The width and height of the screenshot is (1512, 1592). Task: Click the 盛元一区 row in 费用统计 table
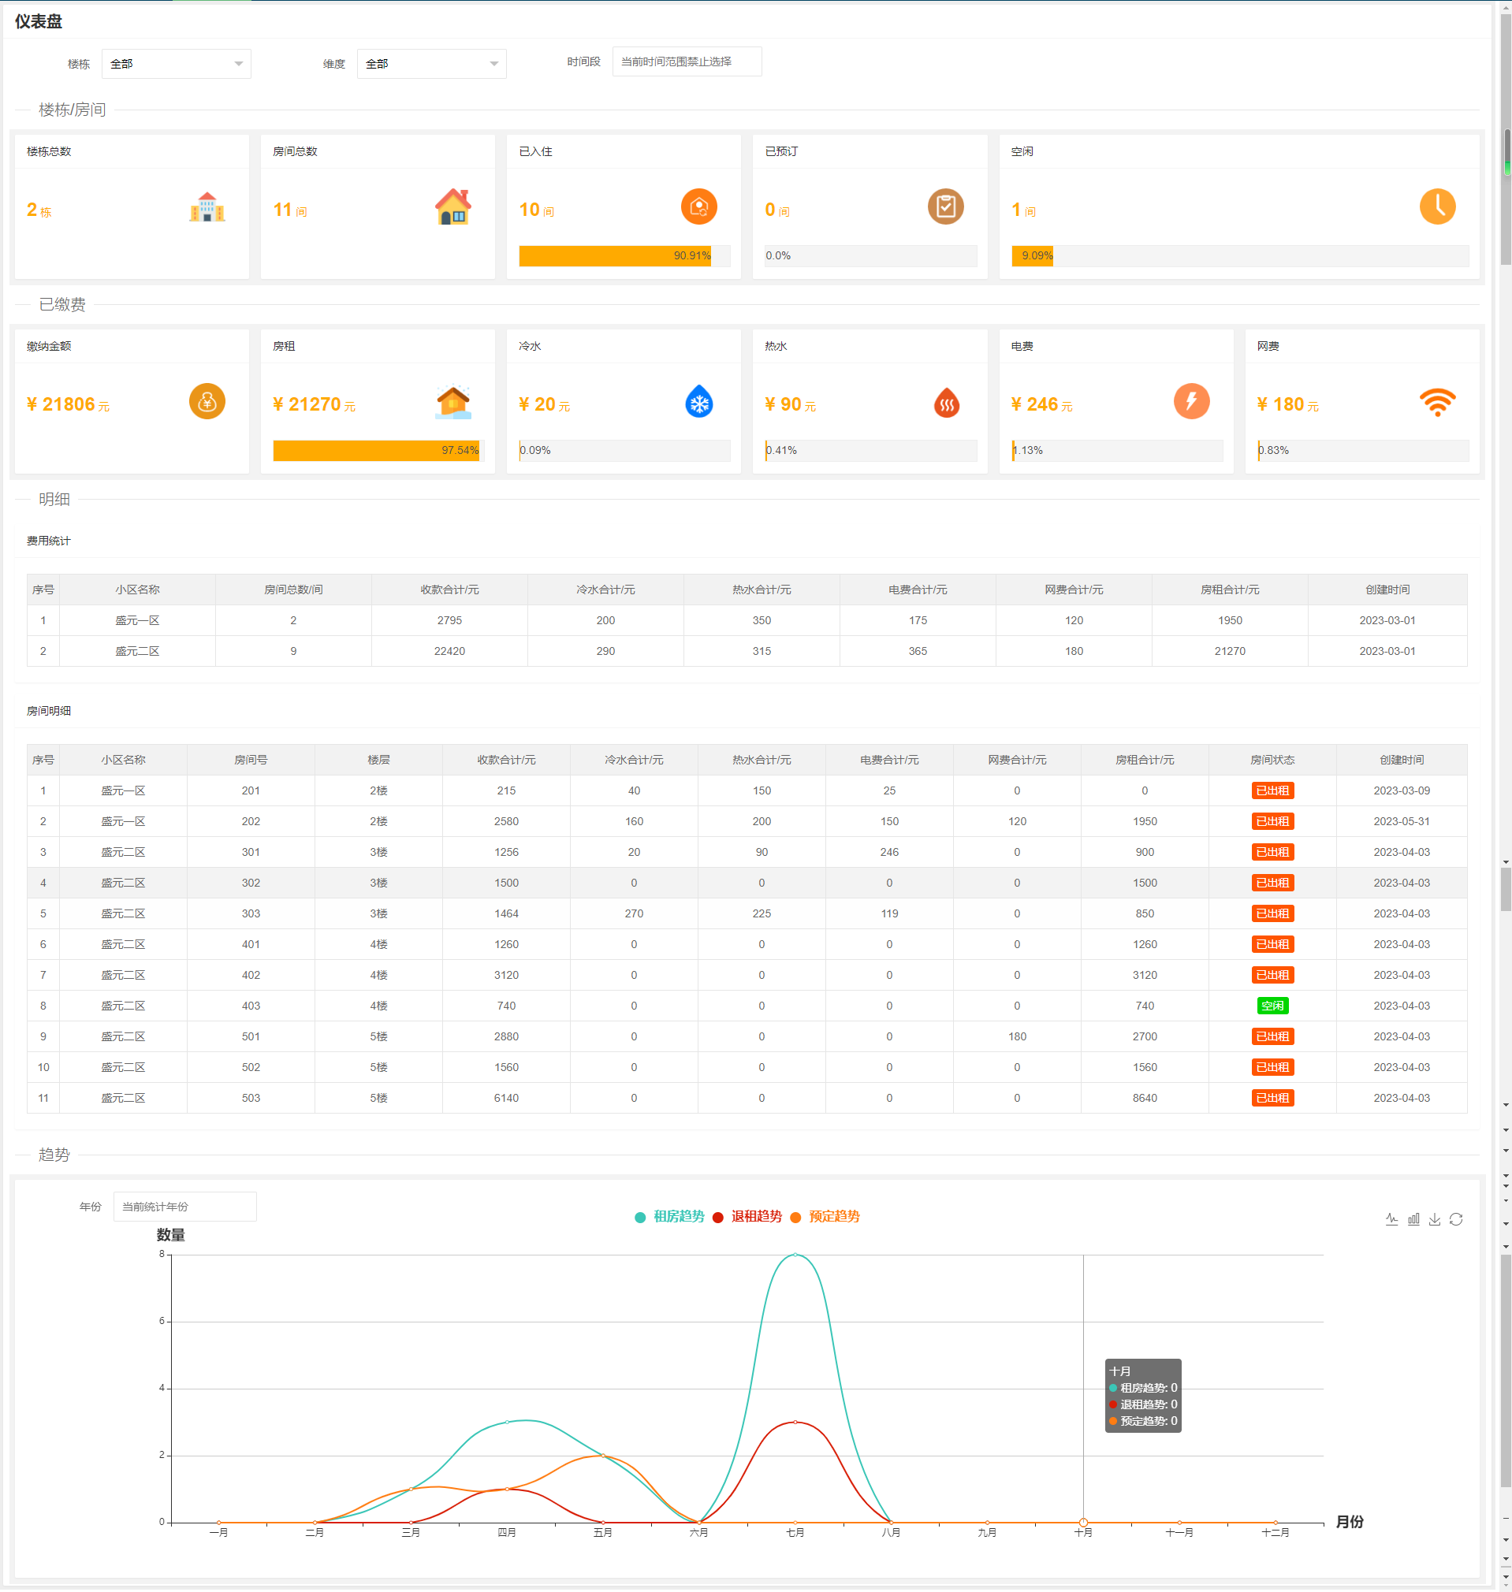pyautogui.click(x=747, y=620)
